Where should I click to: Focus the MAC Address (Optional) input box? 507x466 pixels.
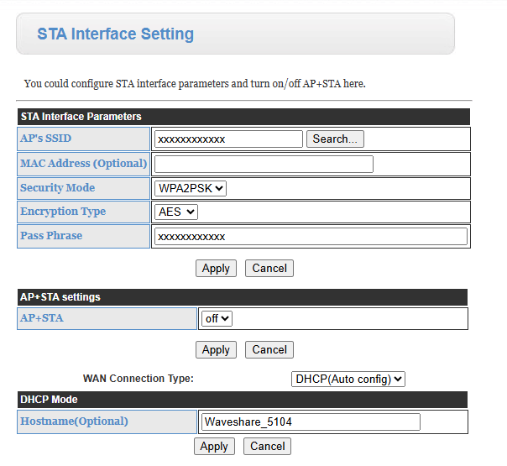point(264,164)
